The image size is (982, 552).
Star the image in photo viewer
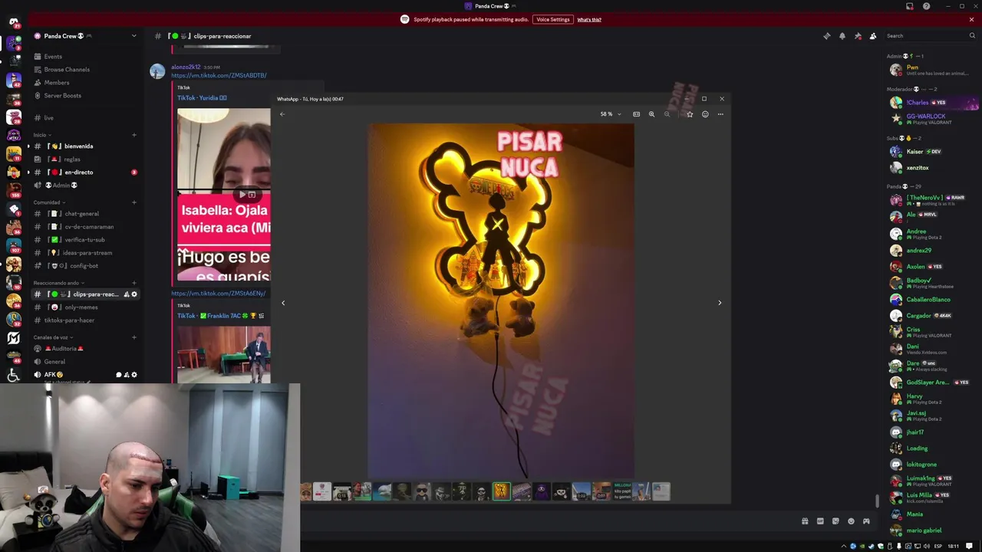[x=690, y=114]
